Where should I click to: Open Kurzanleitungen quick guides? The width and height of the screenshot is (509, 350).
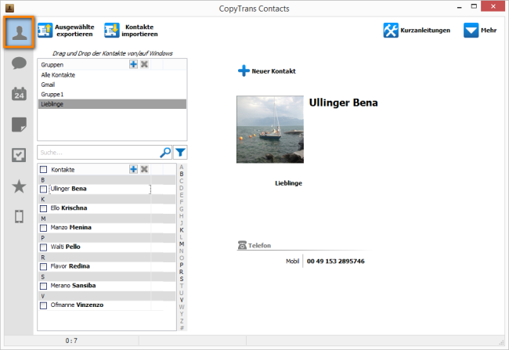417,31
